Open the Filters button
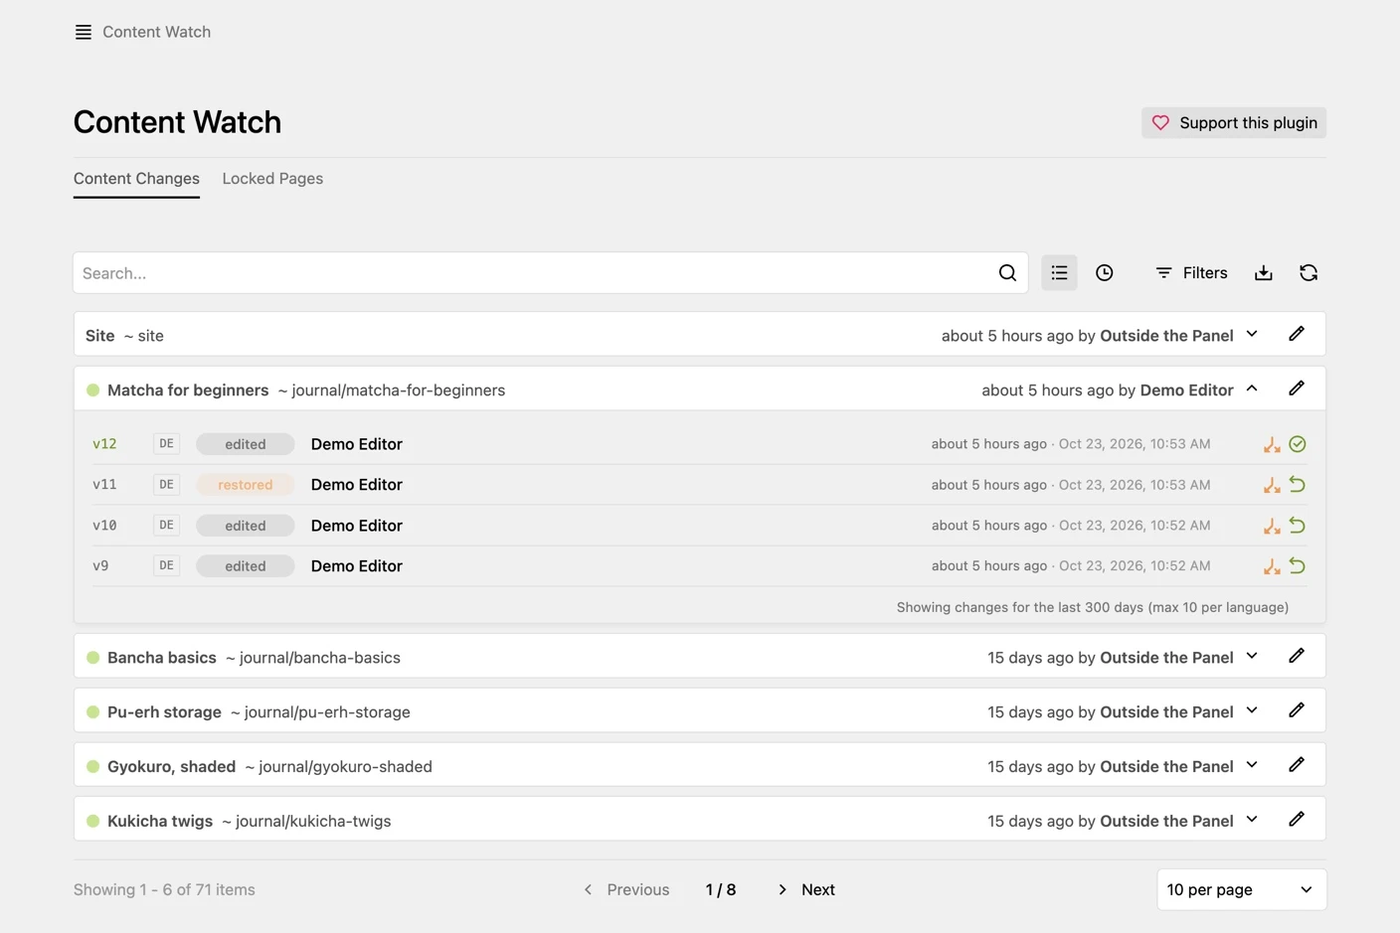The width and height of the screenshot is (1400, 933). [1191, 273]
